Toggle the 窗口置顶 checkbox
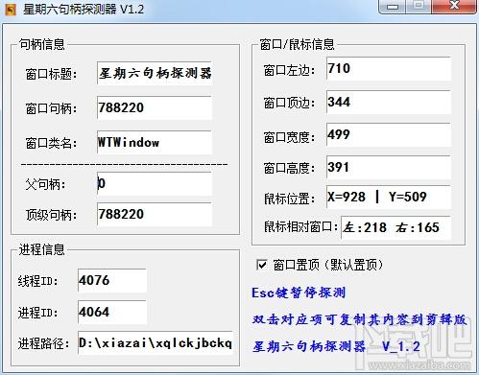The height and width of the screenshot is (375, 479). [x=262, y=265]
